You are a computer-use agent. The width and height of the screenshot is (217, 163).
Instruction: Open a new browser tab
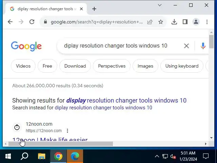tap(94, 9)
